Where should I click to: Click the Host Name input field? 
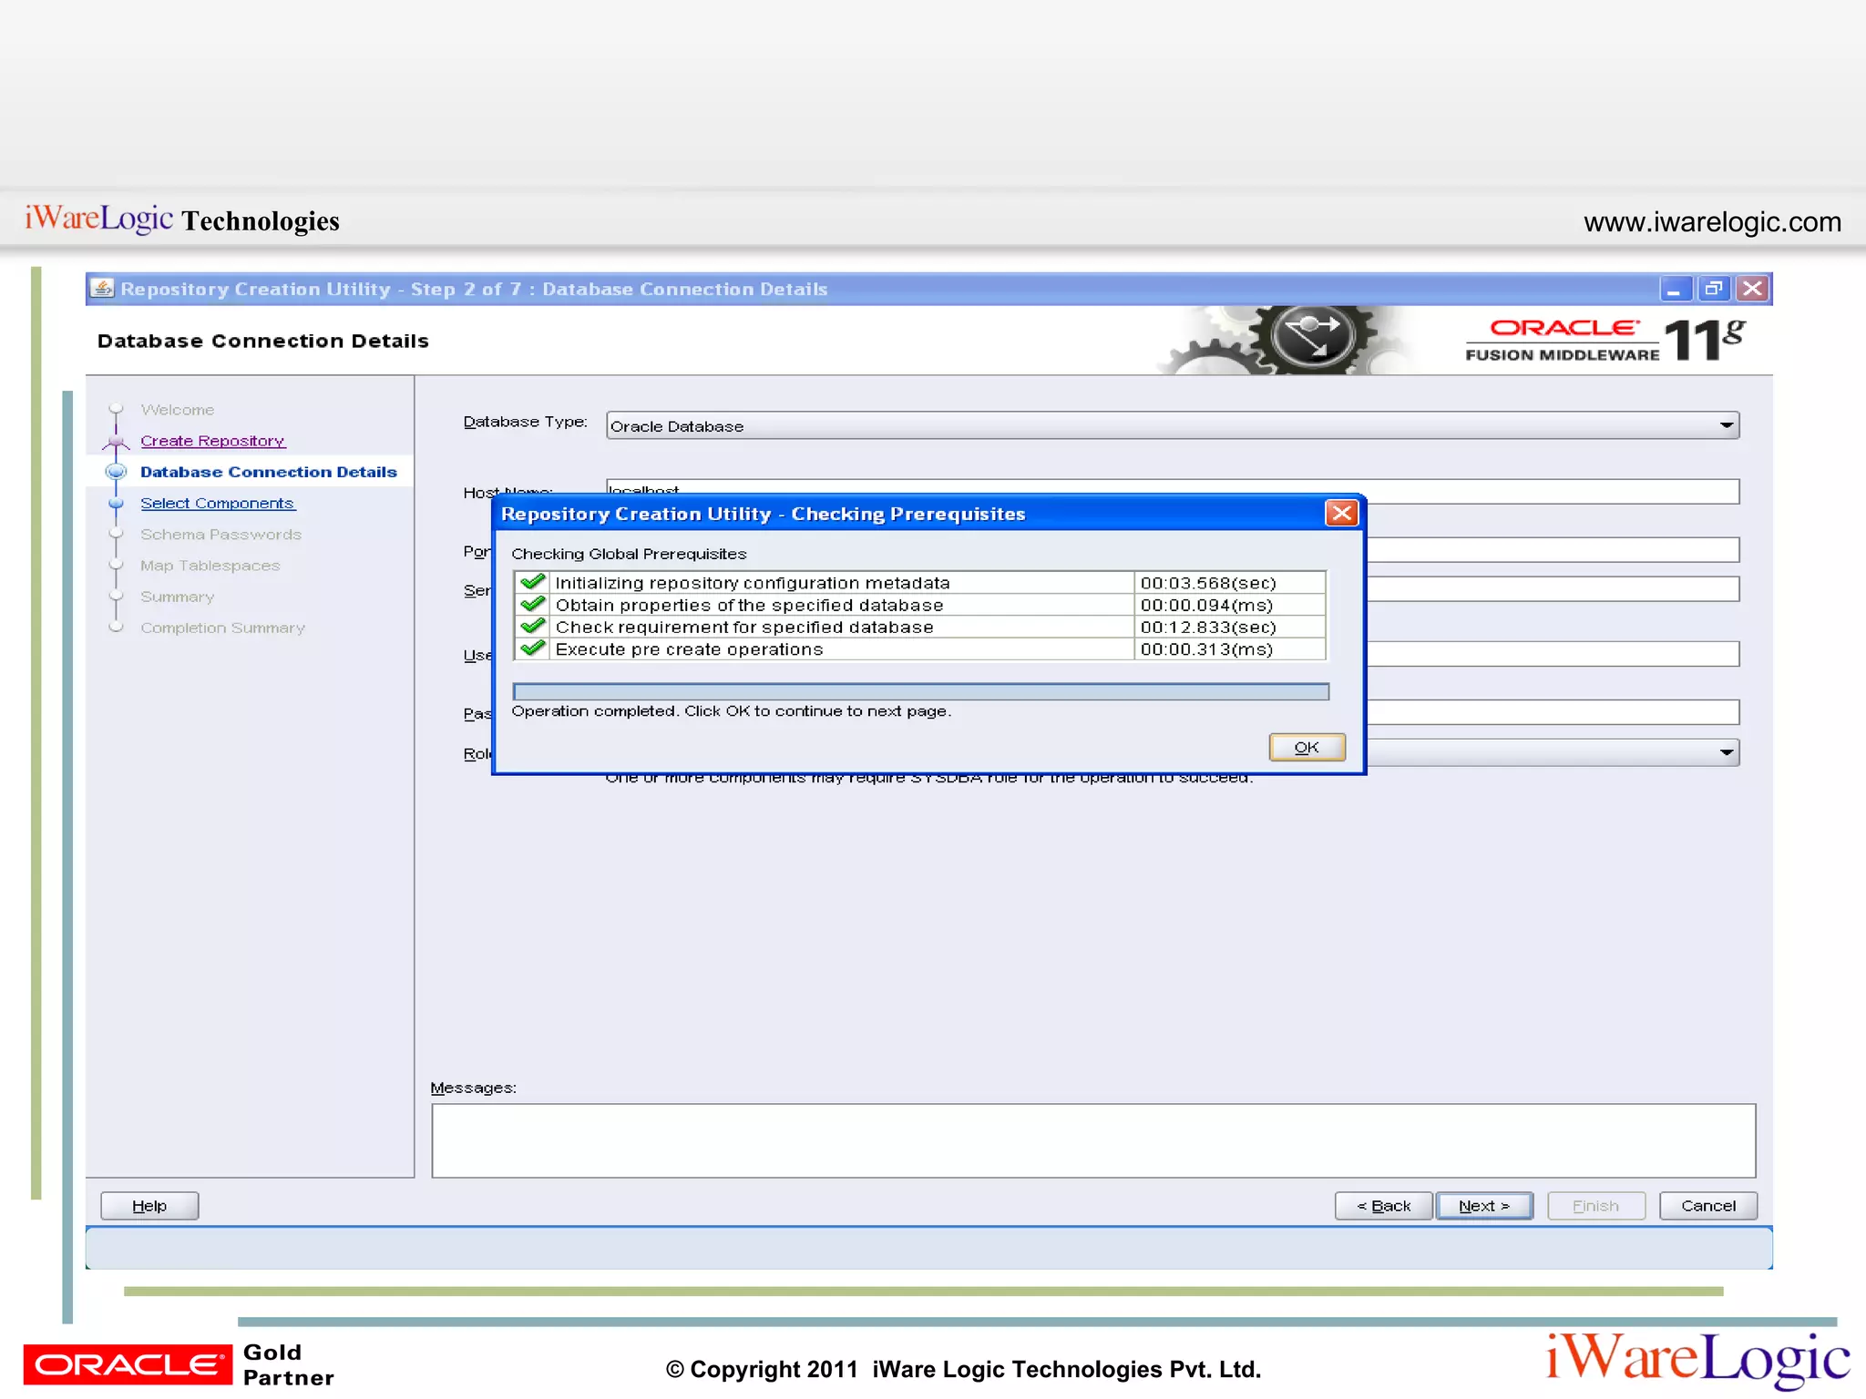pyautogui.click(x=1549, y=492)
